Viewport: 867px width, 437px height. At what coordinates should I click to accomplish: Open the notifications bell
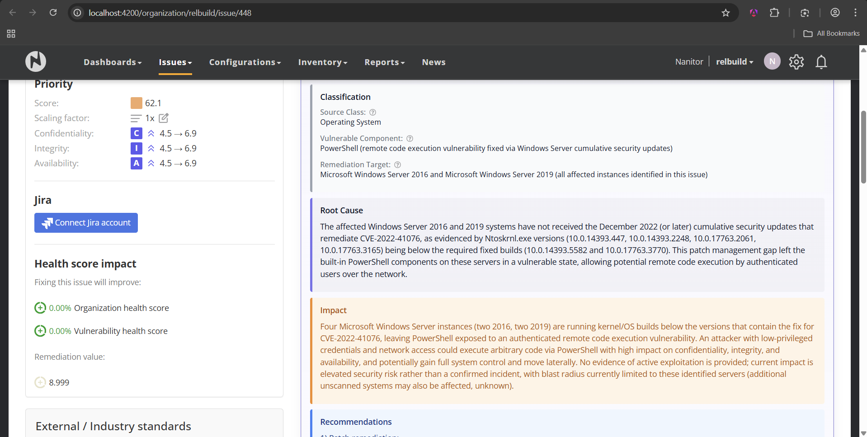pos(821,61)
